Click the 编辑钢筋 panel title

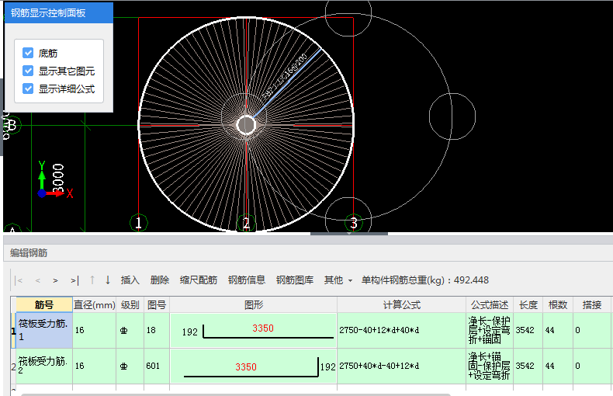29,253
